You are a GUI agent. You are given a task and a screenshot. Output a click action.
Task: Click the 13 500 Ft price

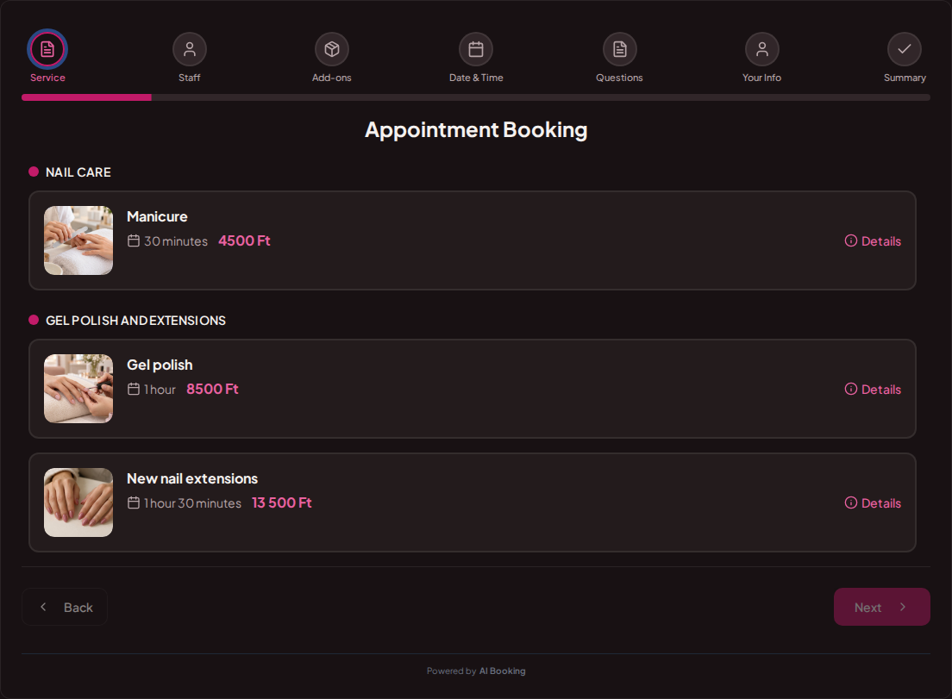tap(282, 502)
